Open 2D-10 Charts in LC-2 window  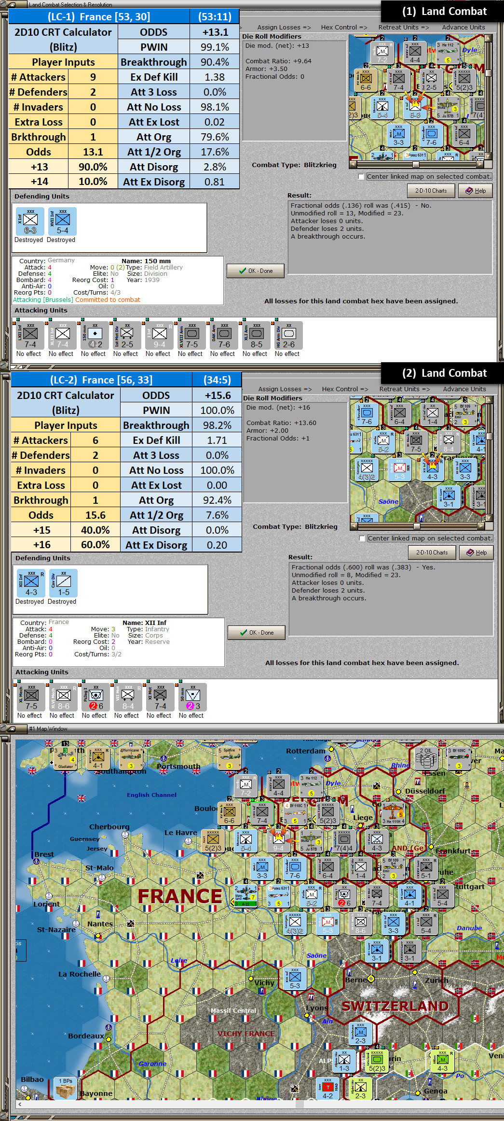[x=432, y=553]
